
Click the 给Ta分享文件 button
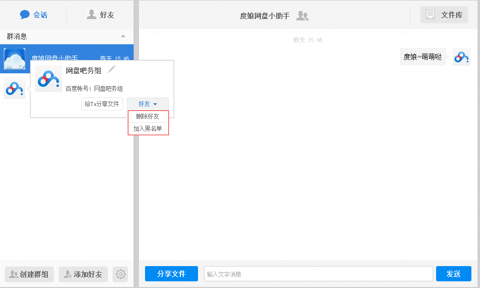102,104
